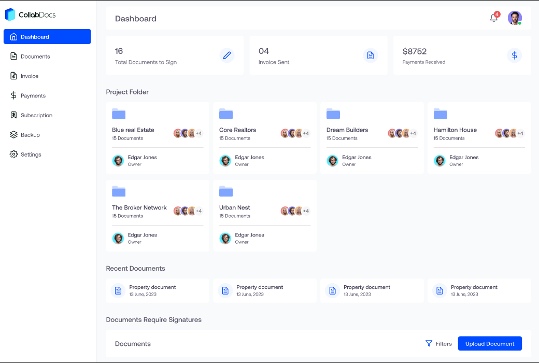Open the Blue real Estate folder icon
Image resolution: width=539 pixels, height=363 pixels.
(119, 114)
